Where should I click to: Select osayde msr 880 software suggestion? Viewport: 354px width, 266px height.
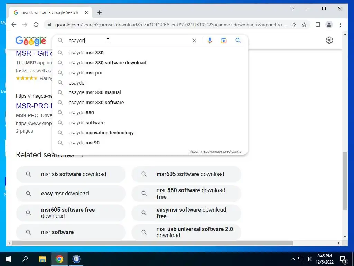coord(150,103)
